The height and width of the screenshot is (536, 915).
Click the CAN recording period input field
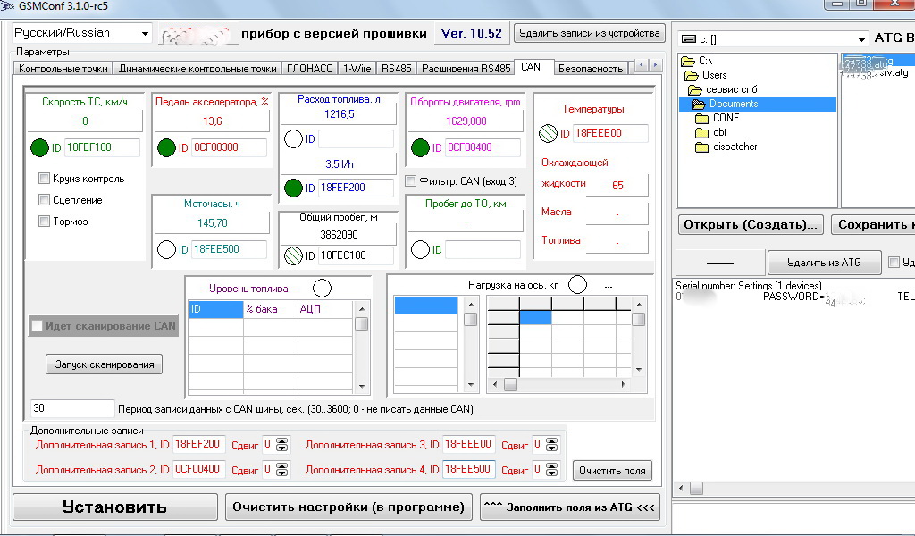(x=71, y=408)
